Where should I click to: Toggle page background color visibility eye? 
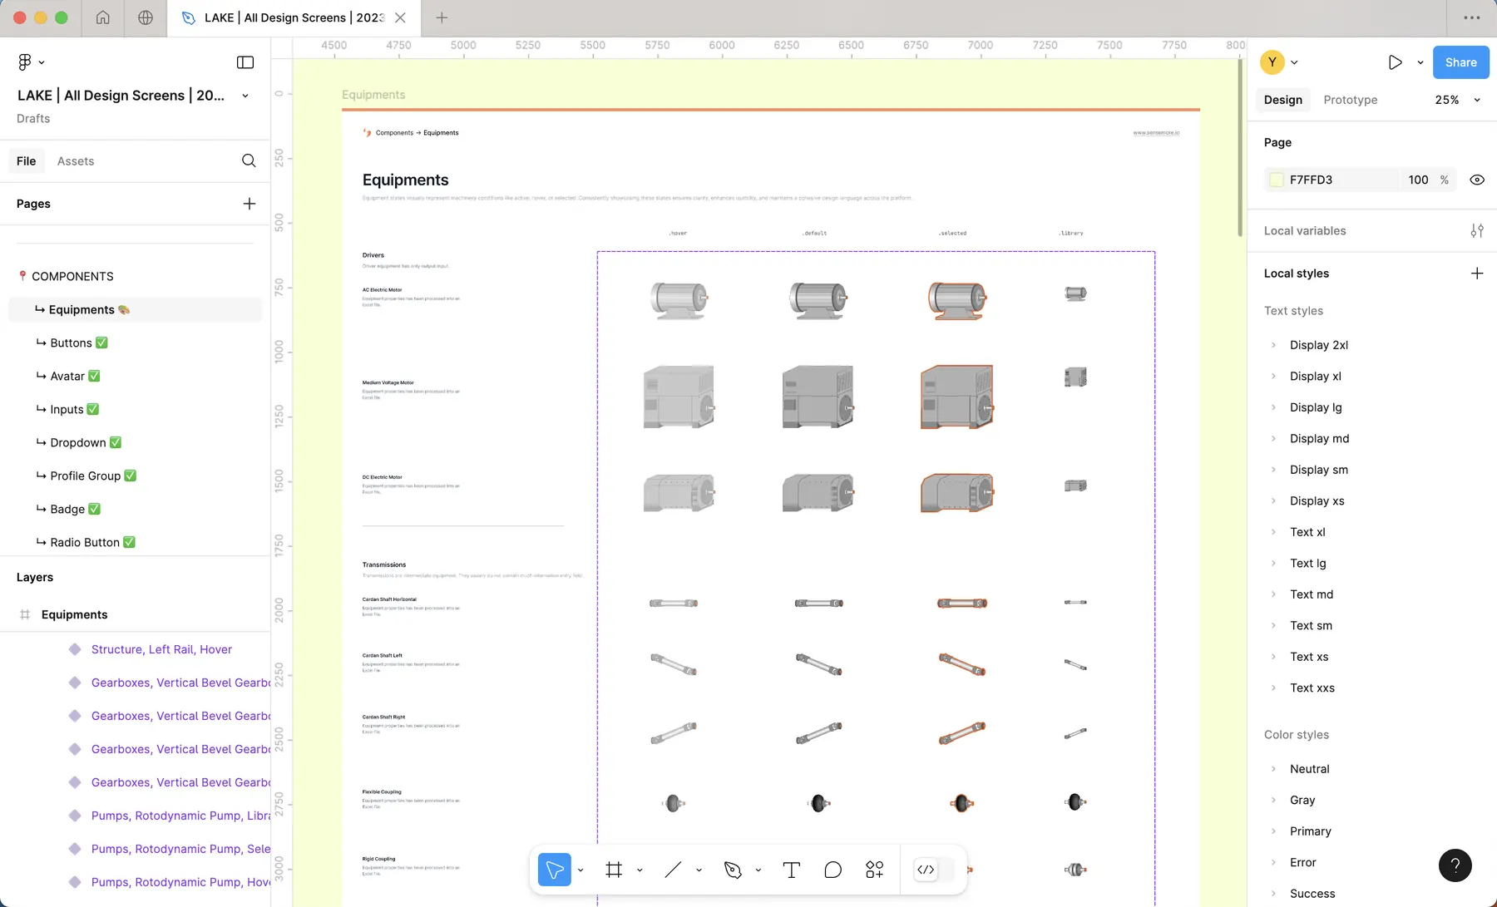pos(1477,180)
